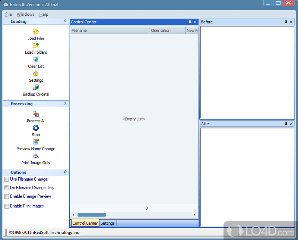This screenshot has width=298, height=240.
Task: Click the Clear List icon
Action: coord(36,59)
